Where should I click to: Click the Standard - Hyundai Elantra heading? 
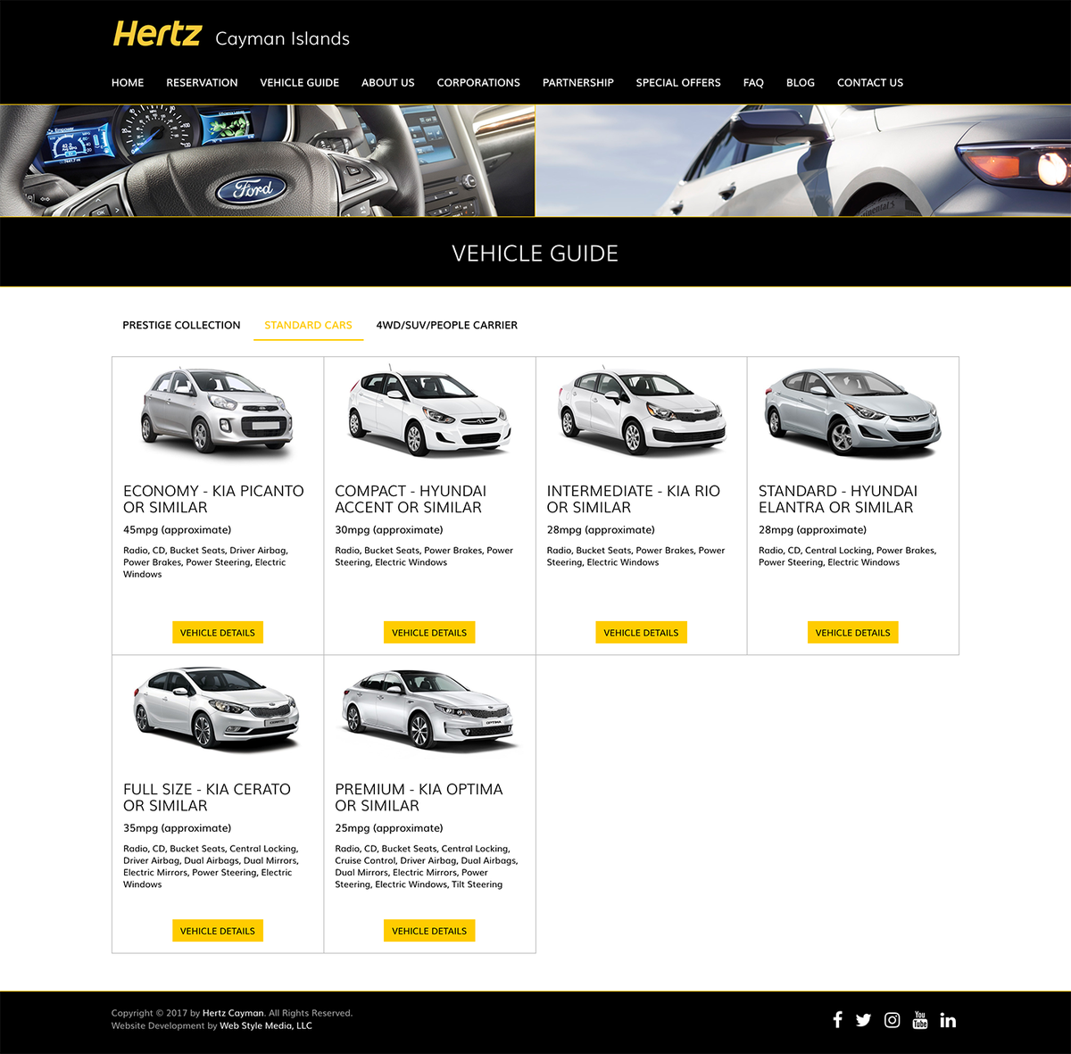(838, 499)
